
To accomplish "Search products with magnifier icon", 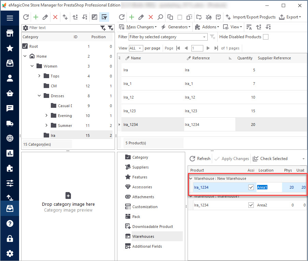I will pyautogui.click(x=160, y=17).
